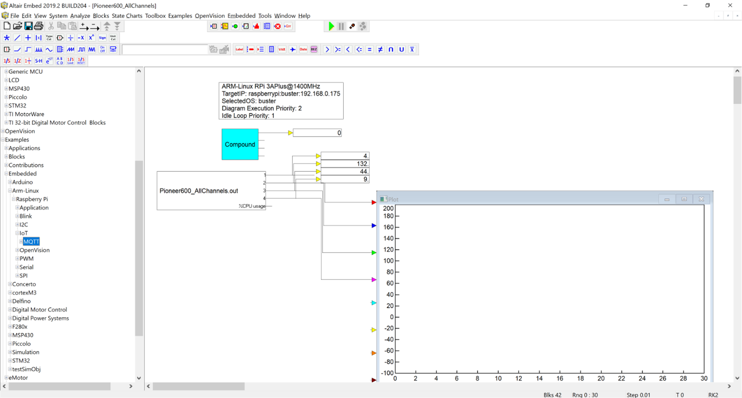The height and width of the screenshot is (398, 742).
Task: Click the blue input connector on Plot
Action: click(x=374, y=226)
